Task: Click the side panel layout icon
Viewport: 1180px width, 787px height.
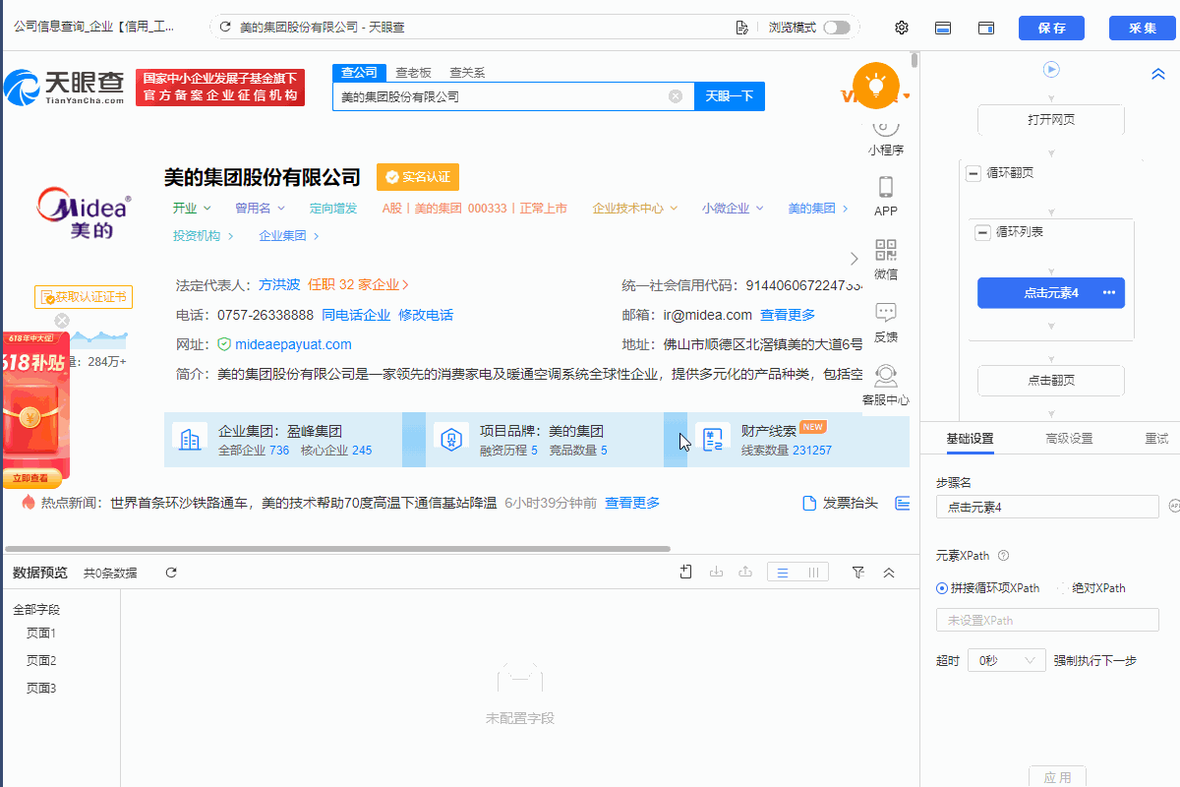Action: pos(986,28)
